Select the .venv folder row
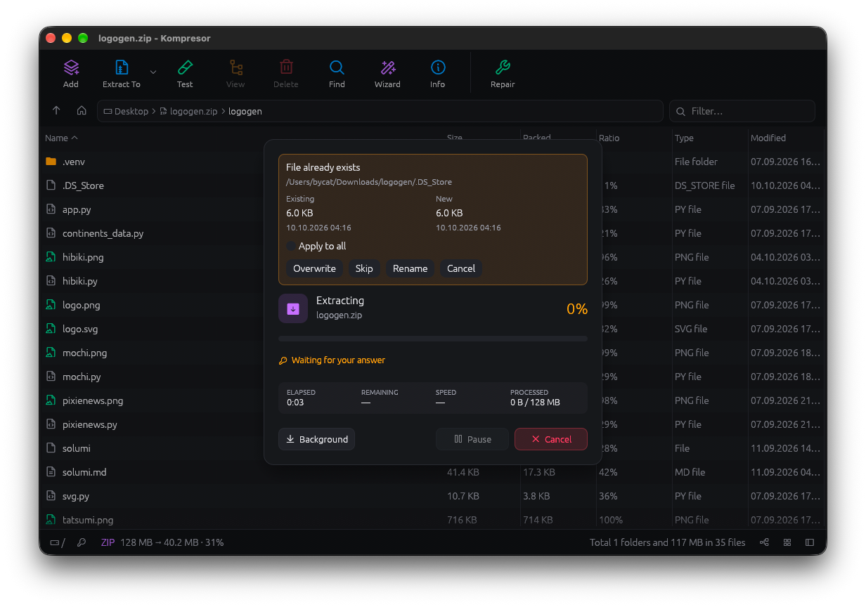866x607 pixels. tap(433, 162)
